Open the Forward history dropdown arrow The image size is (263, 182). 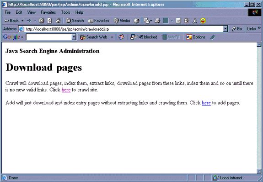pos(35,21)
